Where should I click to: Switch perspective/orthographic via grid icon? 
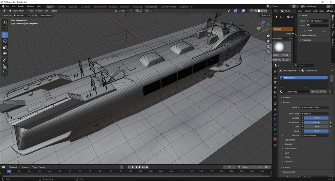268,52
